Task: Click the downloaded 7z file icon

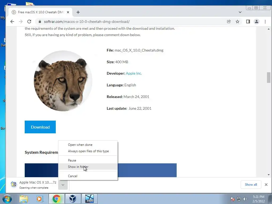Action: coord(14,184)
